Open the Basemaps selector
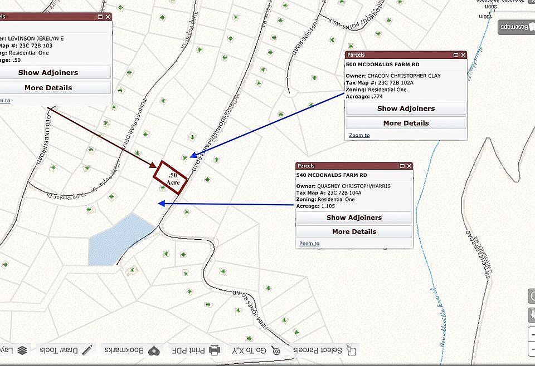 tap(516, 27)
